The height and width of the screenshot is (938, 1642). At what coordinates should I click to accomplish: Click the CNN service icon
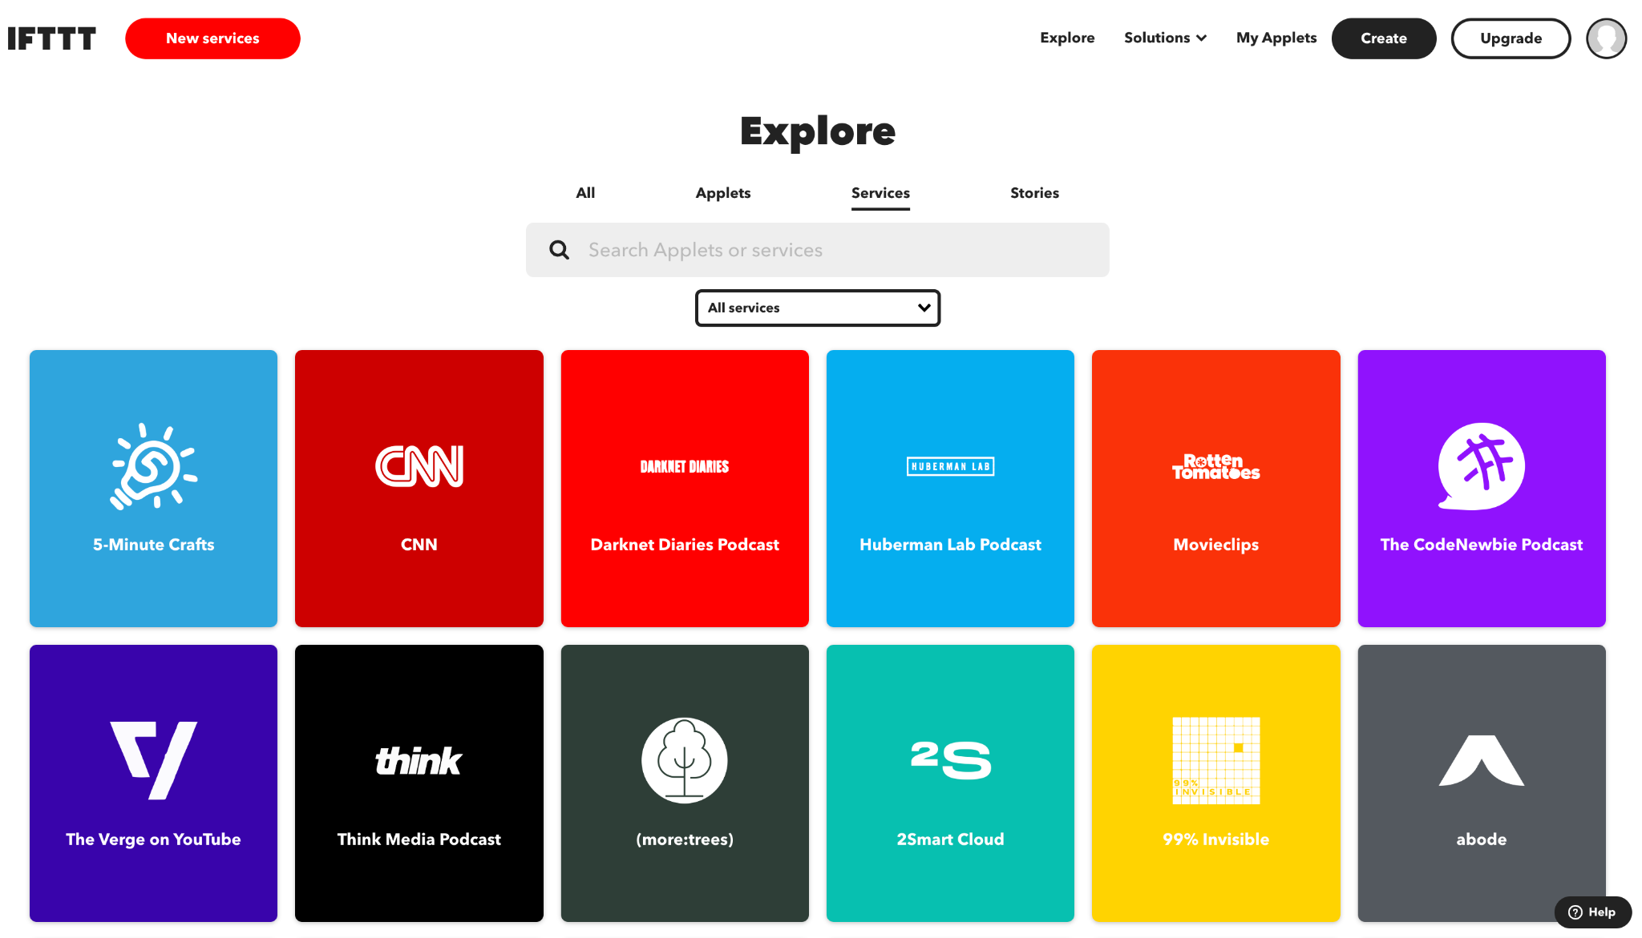pyautogui.click(x=419, y=489)
